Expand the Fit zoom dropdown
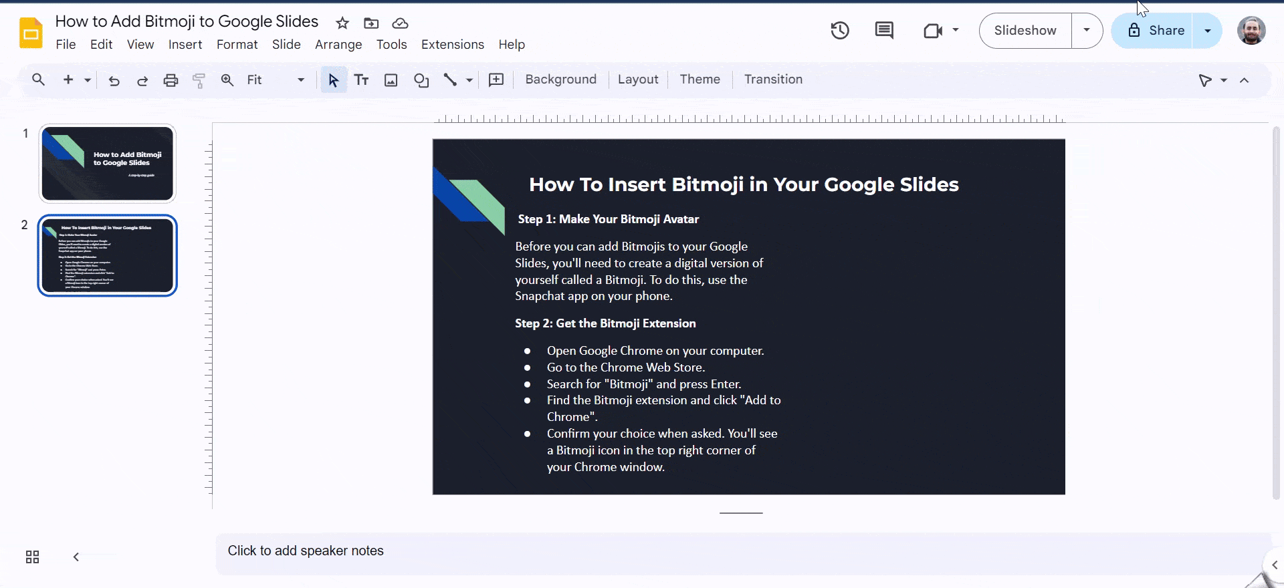Viewport: 1284px width, 588px height. pos(301,80)
